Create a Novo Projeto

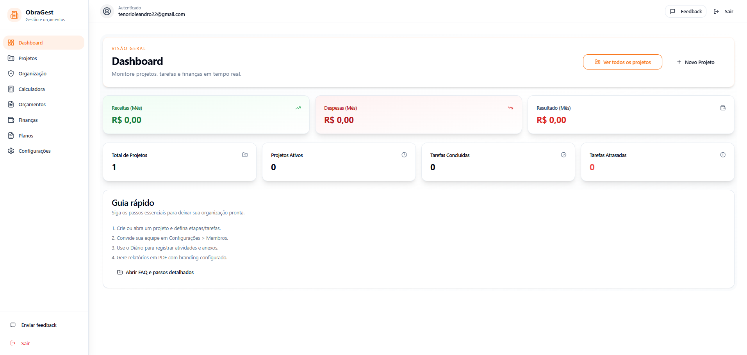pos(695,62)
